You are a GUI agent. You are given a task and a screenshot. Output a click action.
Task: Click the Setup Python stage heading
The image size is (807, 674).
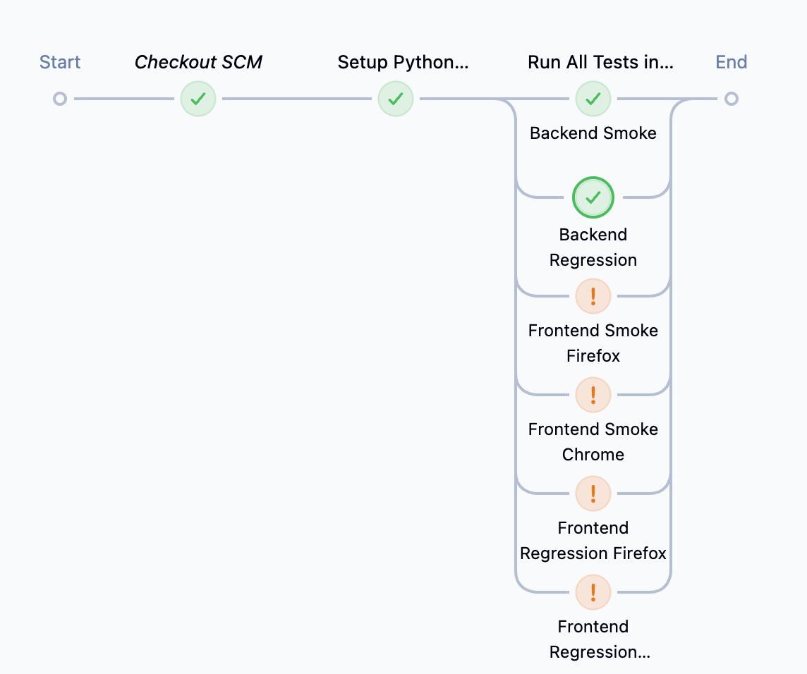(x=403, y=62)
